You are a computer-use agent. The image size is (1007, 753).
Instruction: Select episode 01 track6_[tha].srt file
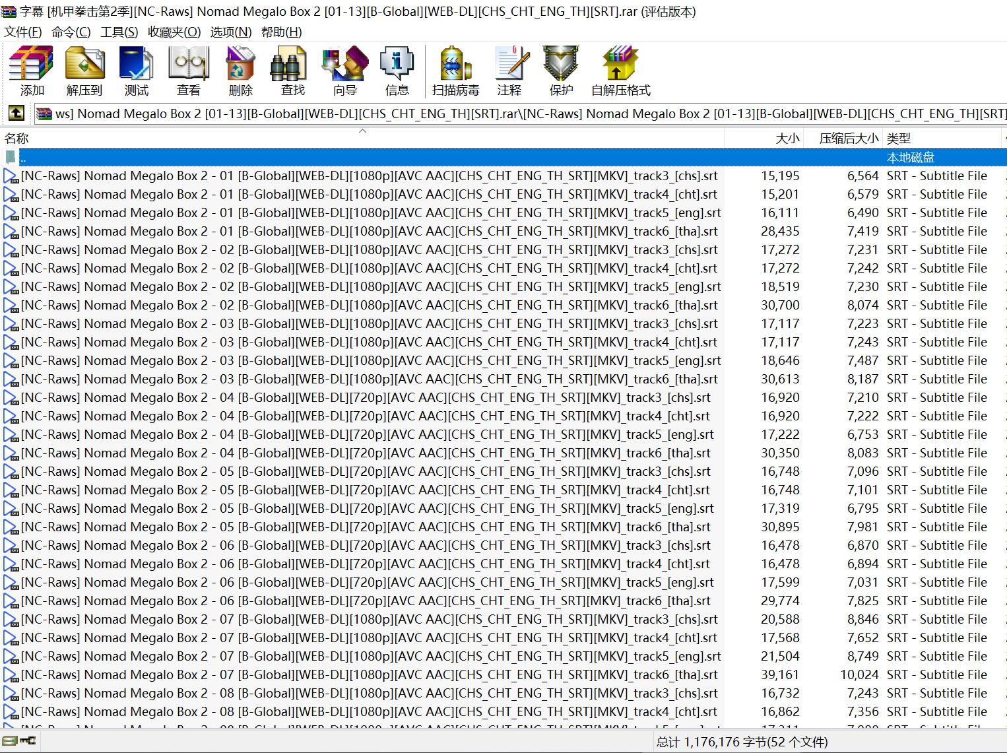[370, 231]
